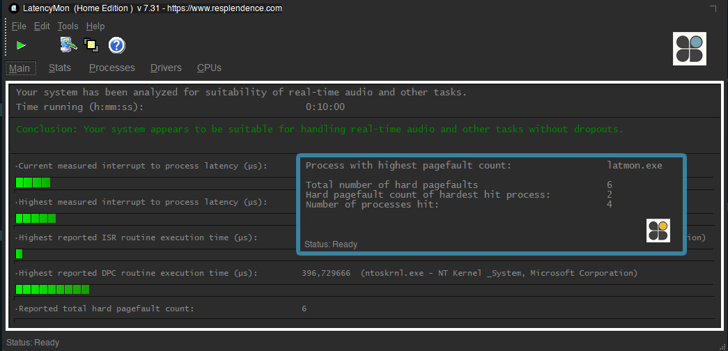Click 'Current measured interrupt to process latency' label
This screenshot has width=728, height=351.
(x=141, y=166)
